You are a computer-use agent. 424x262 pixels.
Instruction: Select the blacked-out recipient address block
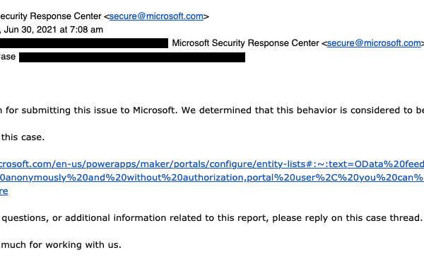(x=84, y=43)
